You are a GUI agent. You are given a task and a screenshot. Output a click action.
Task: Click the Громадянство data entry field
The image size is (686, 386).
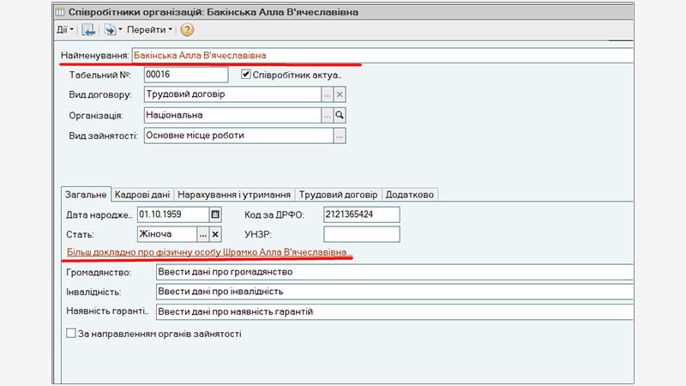393,273
